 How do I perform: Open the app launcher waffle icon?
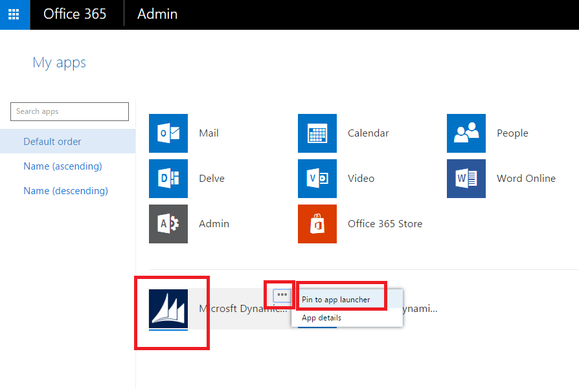tap(14, 14)
